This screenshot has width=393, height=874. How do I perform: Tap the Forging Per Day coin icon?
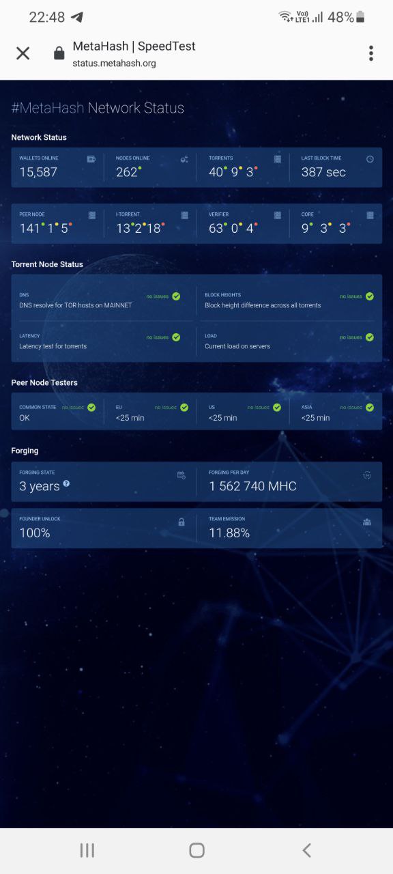coord(367,475)
